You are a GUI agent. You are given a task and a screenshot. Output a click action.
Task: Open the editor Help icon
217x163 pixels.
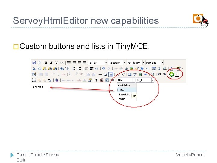142,69
